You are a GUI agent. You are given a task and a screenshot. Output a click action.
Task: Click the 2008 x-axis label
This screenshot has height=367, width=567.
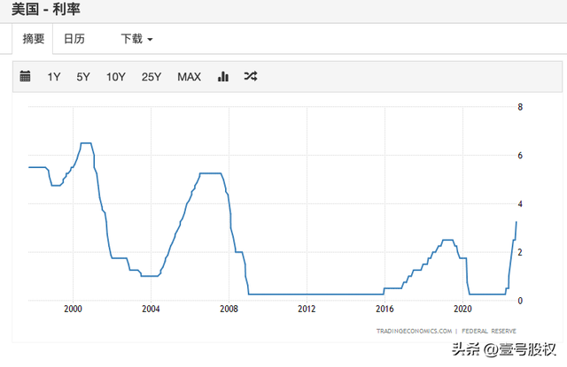(229, 309)
